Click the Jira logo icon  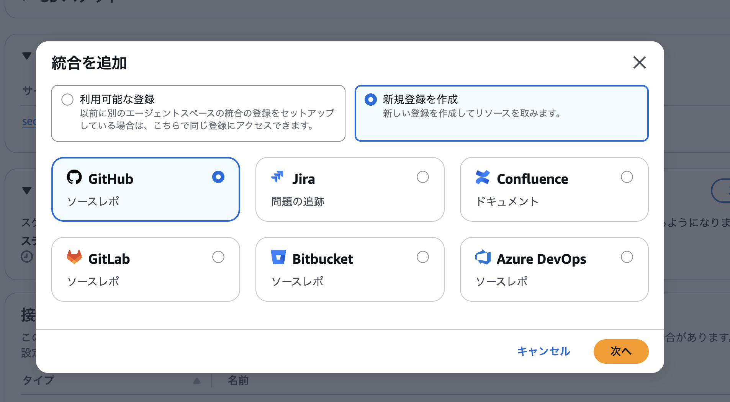pyautogui.click(x=277, y=177)
